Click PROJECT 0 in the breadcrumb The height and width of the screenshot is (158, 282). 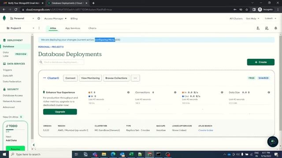58,47
